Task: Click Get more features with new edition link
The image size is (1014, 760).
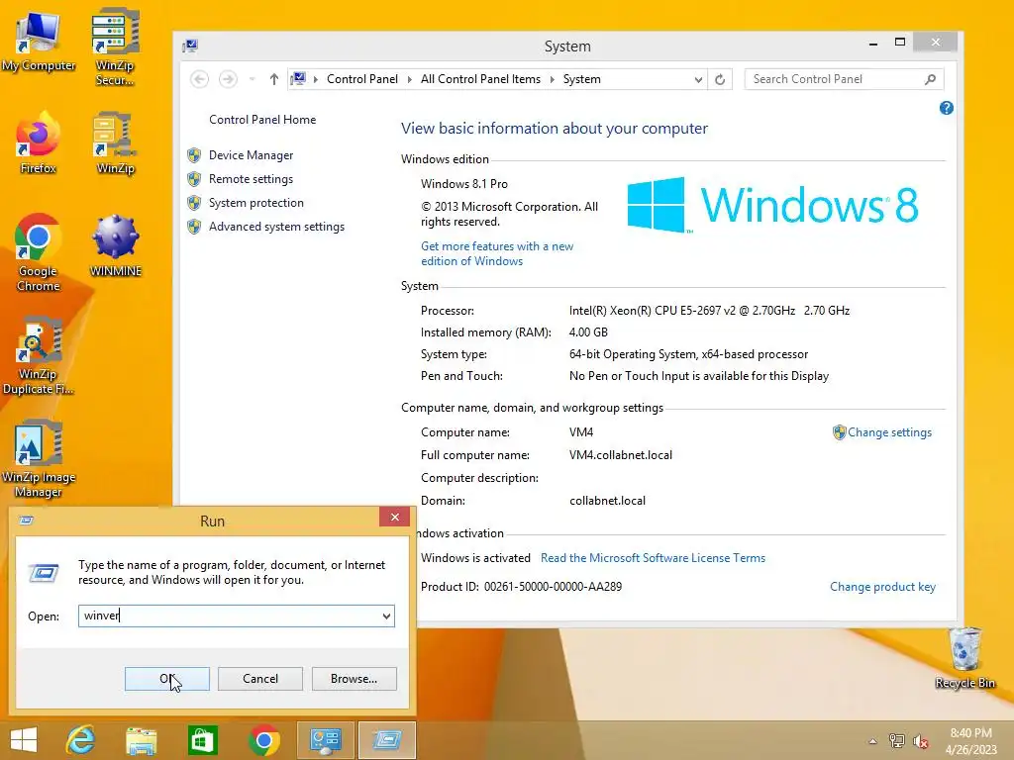Action: [x=497, y=253]
